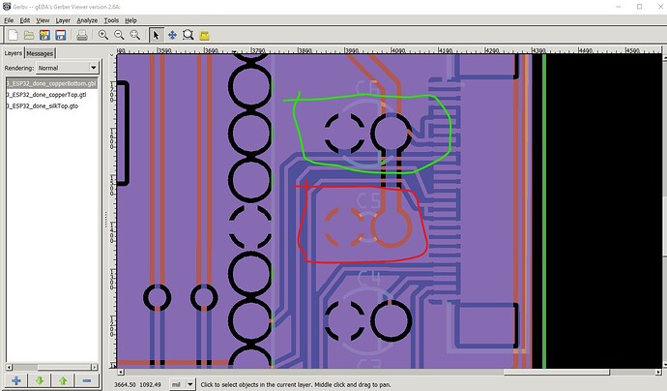Select the Zoom area tool
Image resolution: width=667 pixels, height=391 pixels.
[x=188, y=35]
